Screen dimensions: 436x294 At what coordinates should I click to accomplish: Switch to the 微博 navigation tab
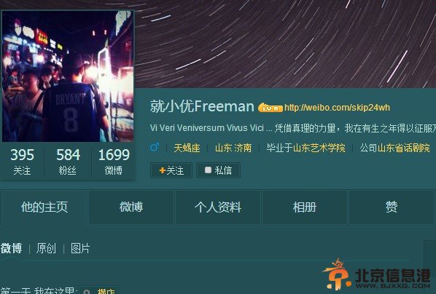[x=131, y=207]
